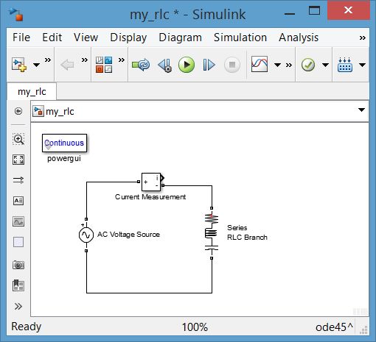The image size is (376, 342).
Task: Select the powergui Continuous block
Action: tap(64, 143)
